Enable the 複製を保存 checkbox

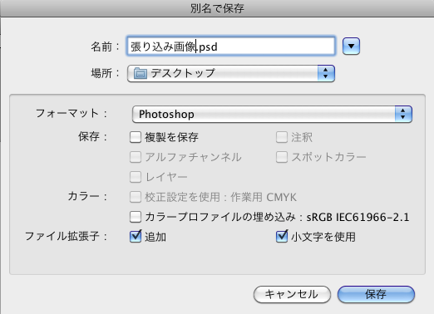(x=136, y=137)
